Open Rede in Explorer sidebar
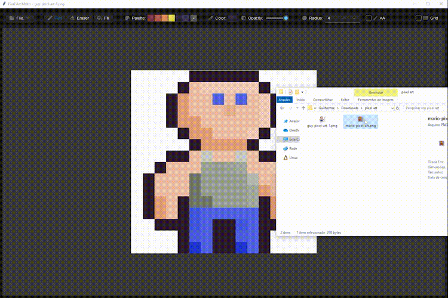Image resolution: width=448 pixels, height=298 pixels. tap(290, 148)
